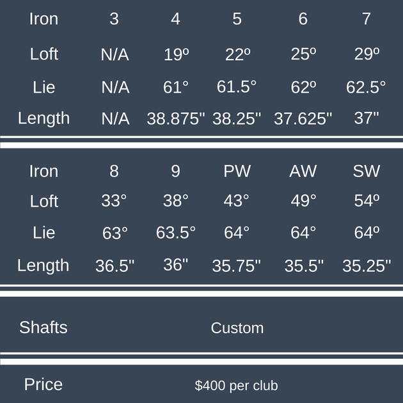This screenshot has height=403, width=403.
Task: Select the 61.5° lie value
Action: 237,86
